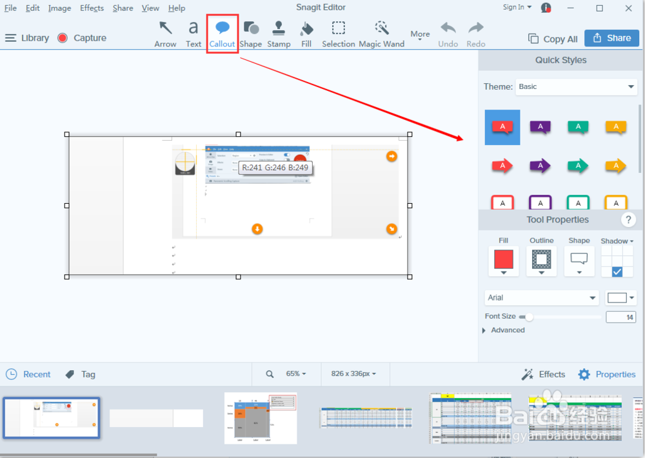Image resolution: width=645 pixels, height=458 pixels.
Task: Open the 65% zoom level dropdown
Action: coord(296,373)
